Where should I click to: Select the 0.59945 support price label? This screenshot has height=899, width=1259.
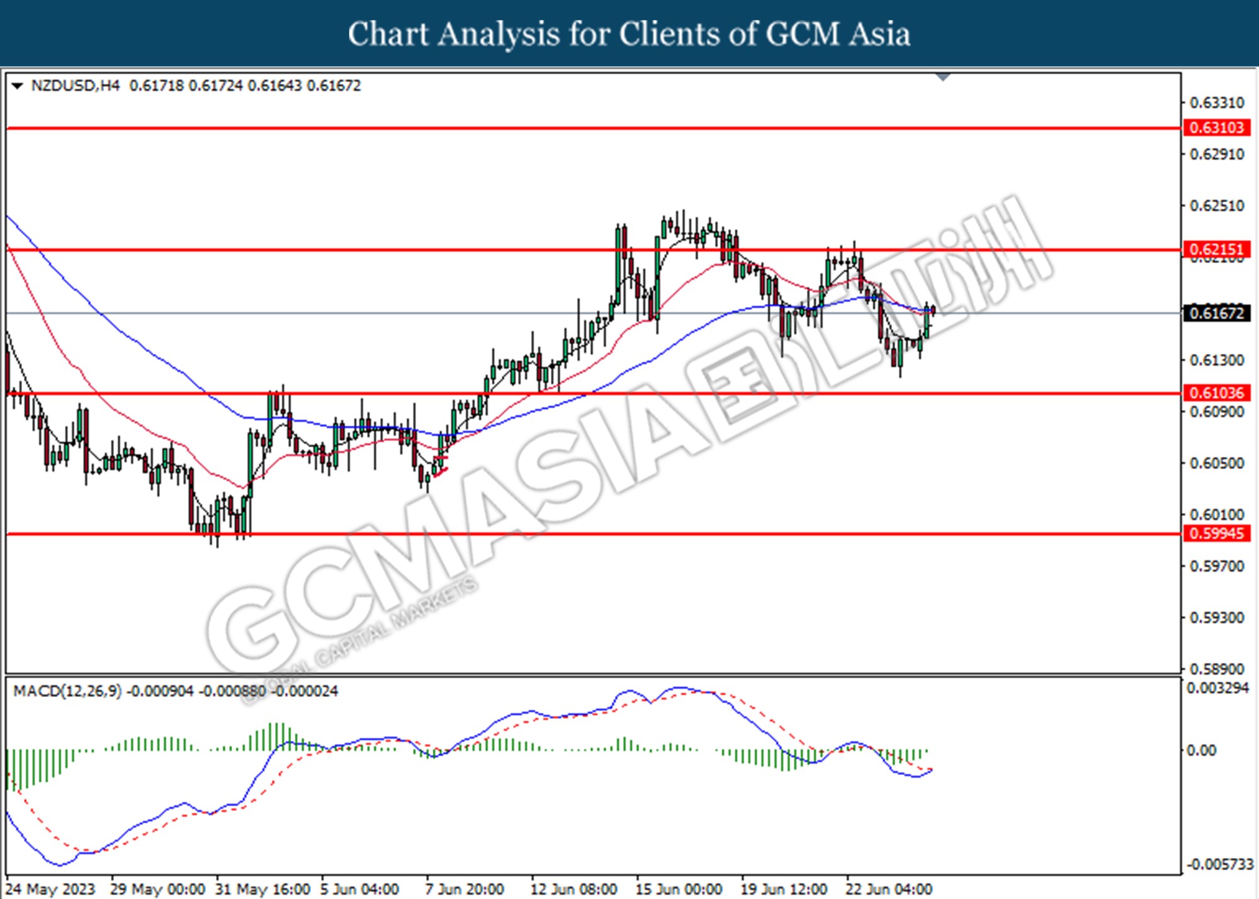click(x=1217, y=533)
